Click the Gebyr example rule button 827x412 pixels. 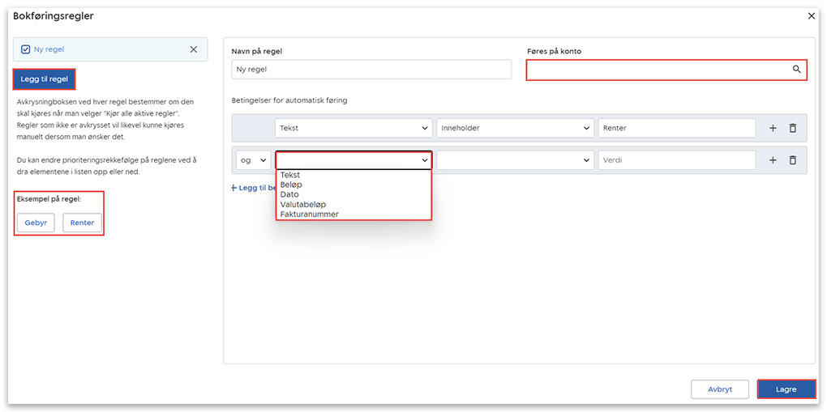tap(36, 223)
